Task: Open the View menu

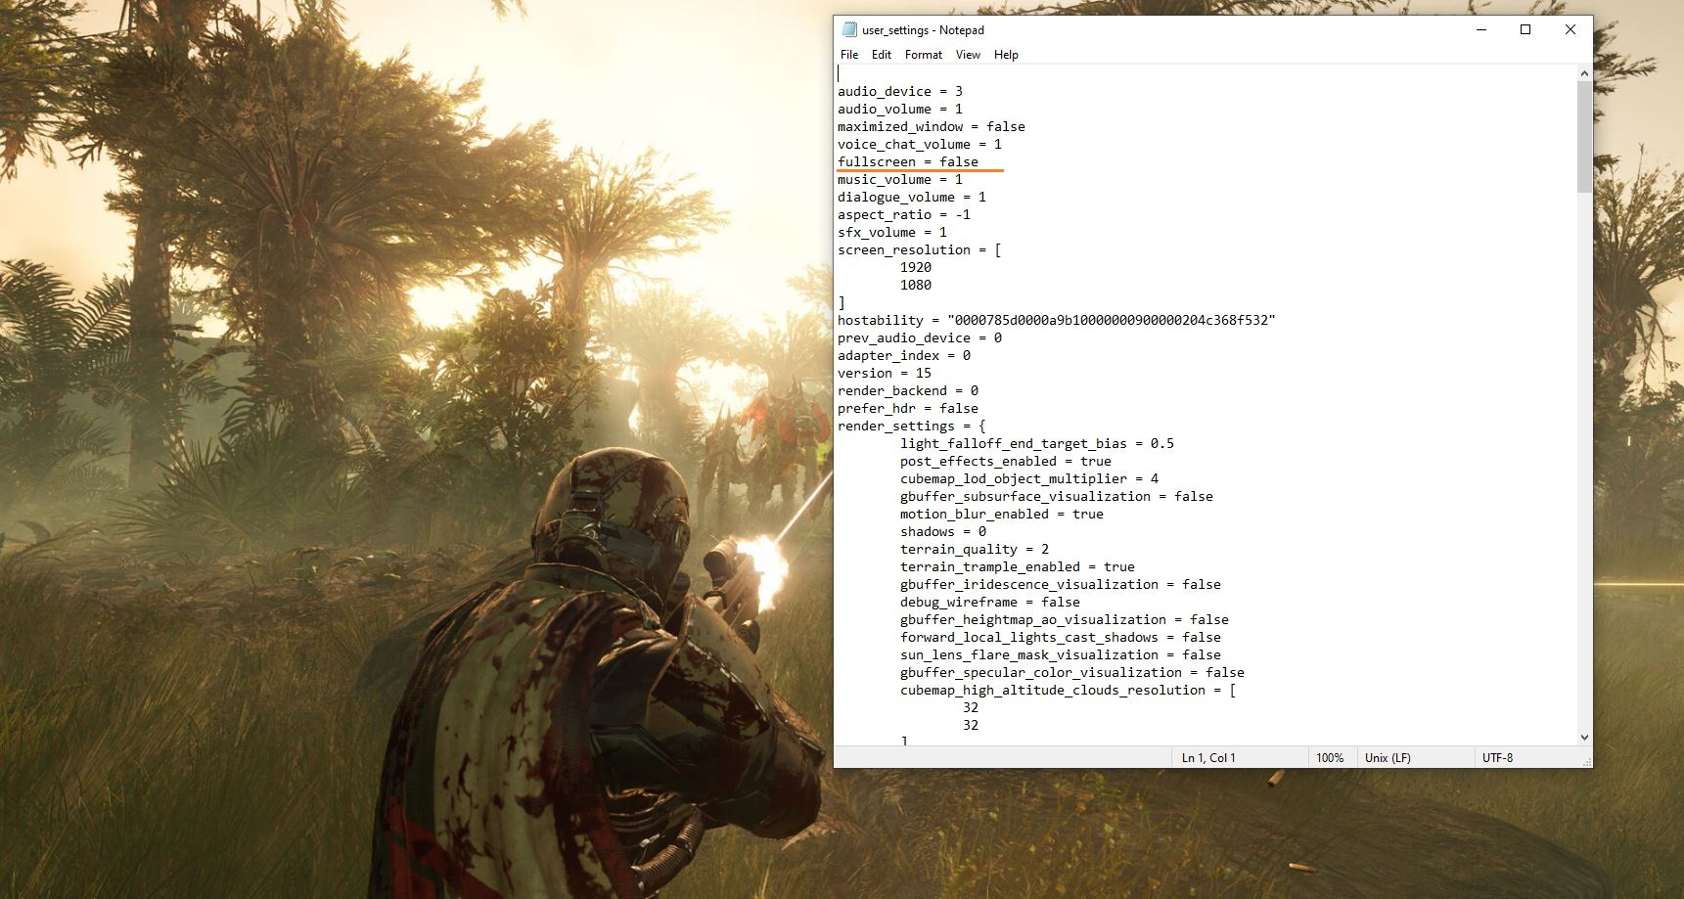Action: click(x=968, y=55)
